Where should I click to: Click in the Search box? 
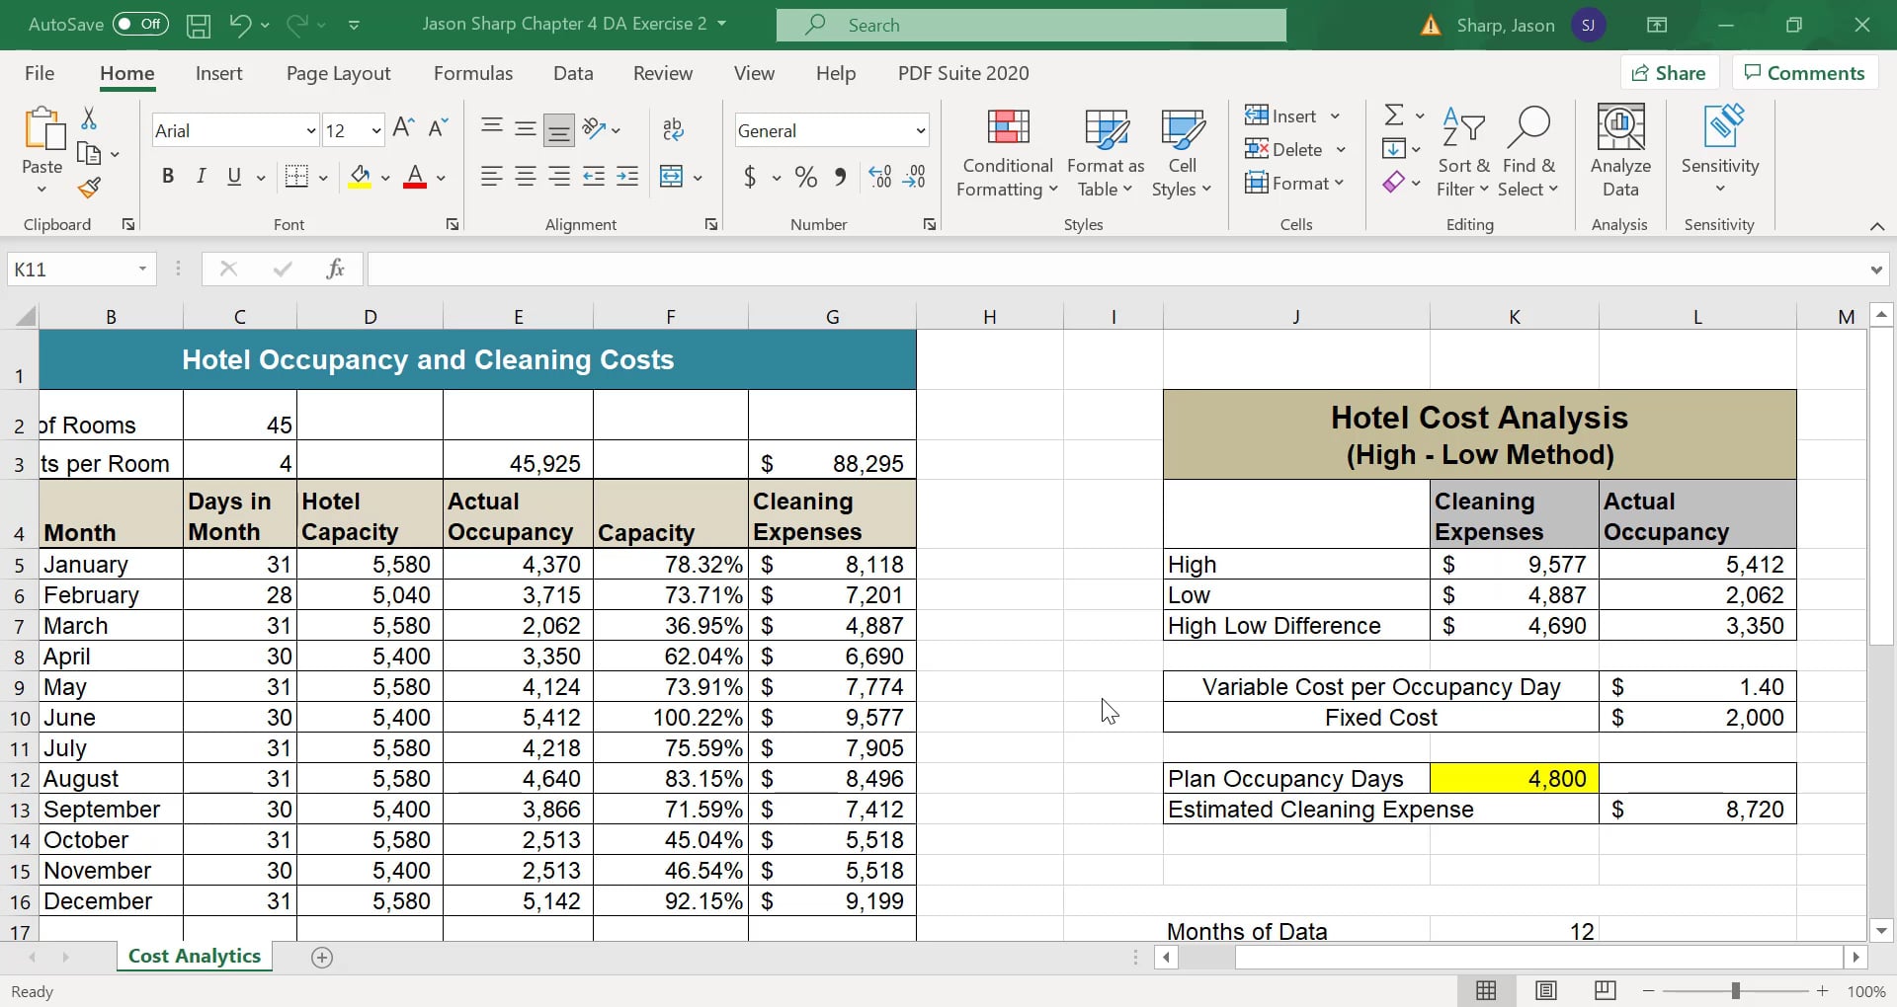point(1031,25)
